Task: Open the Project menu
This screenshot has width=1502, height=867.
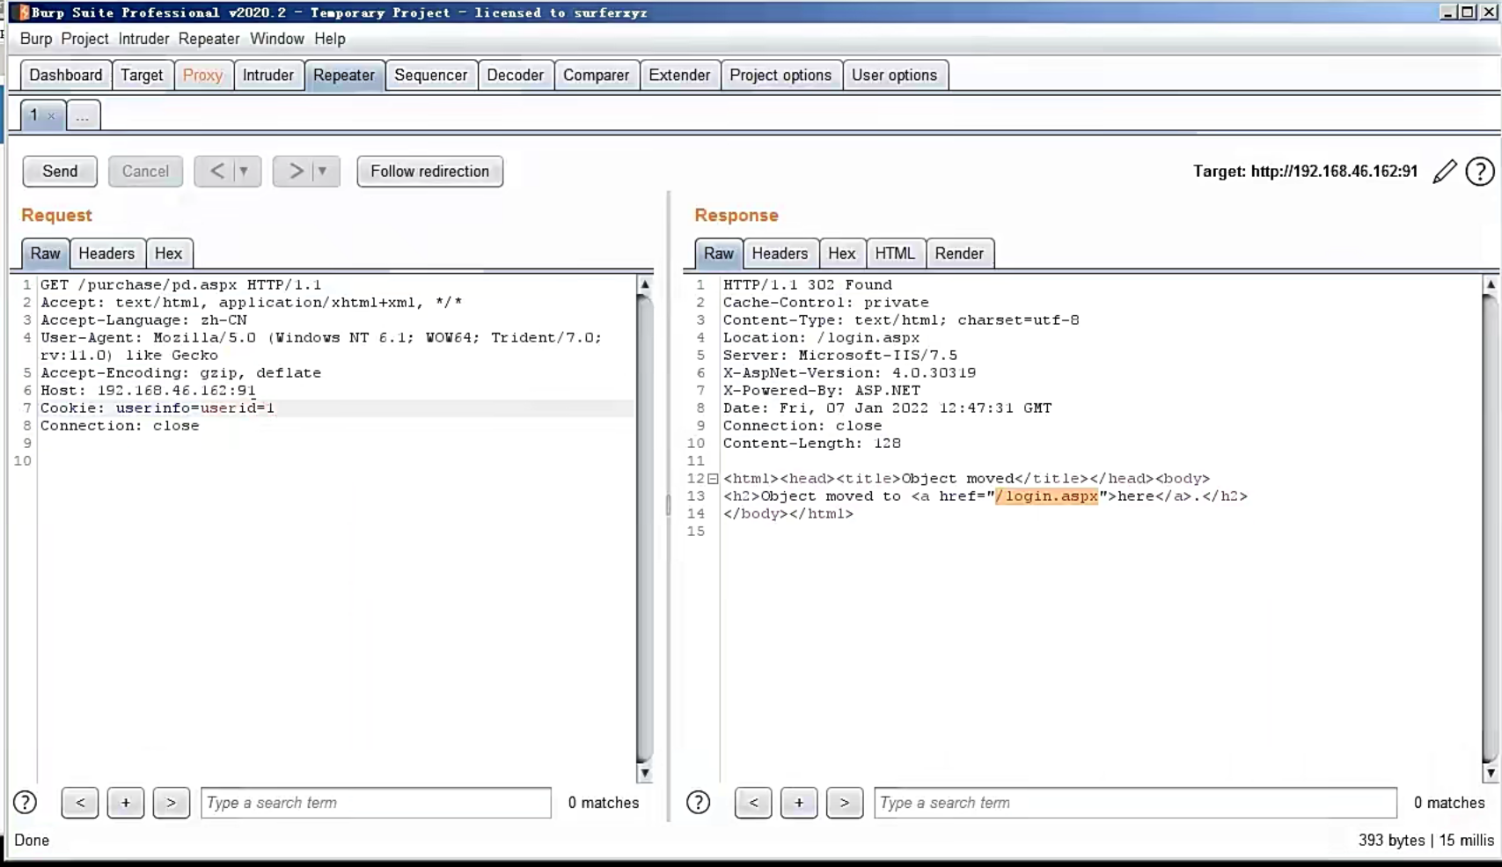Action: (85, 39)
